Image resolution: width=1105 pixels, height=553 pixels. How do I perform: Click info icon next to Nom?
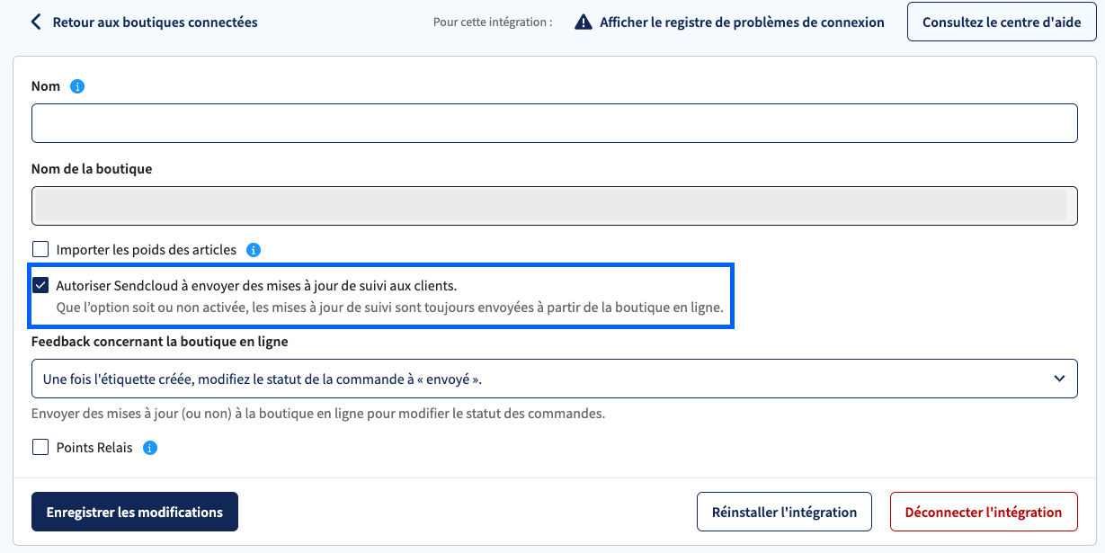click(77, 86)
